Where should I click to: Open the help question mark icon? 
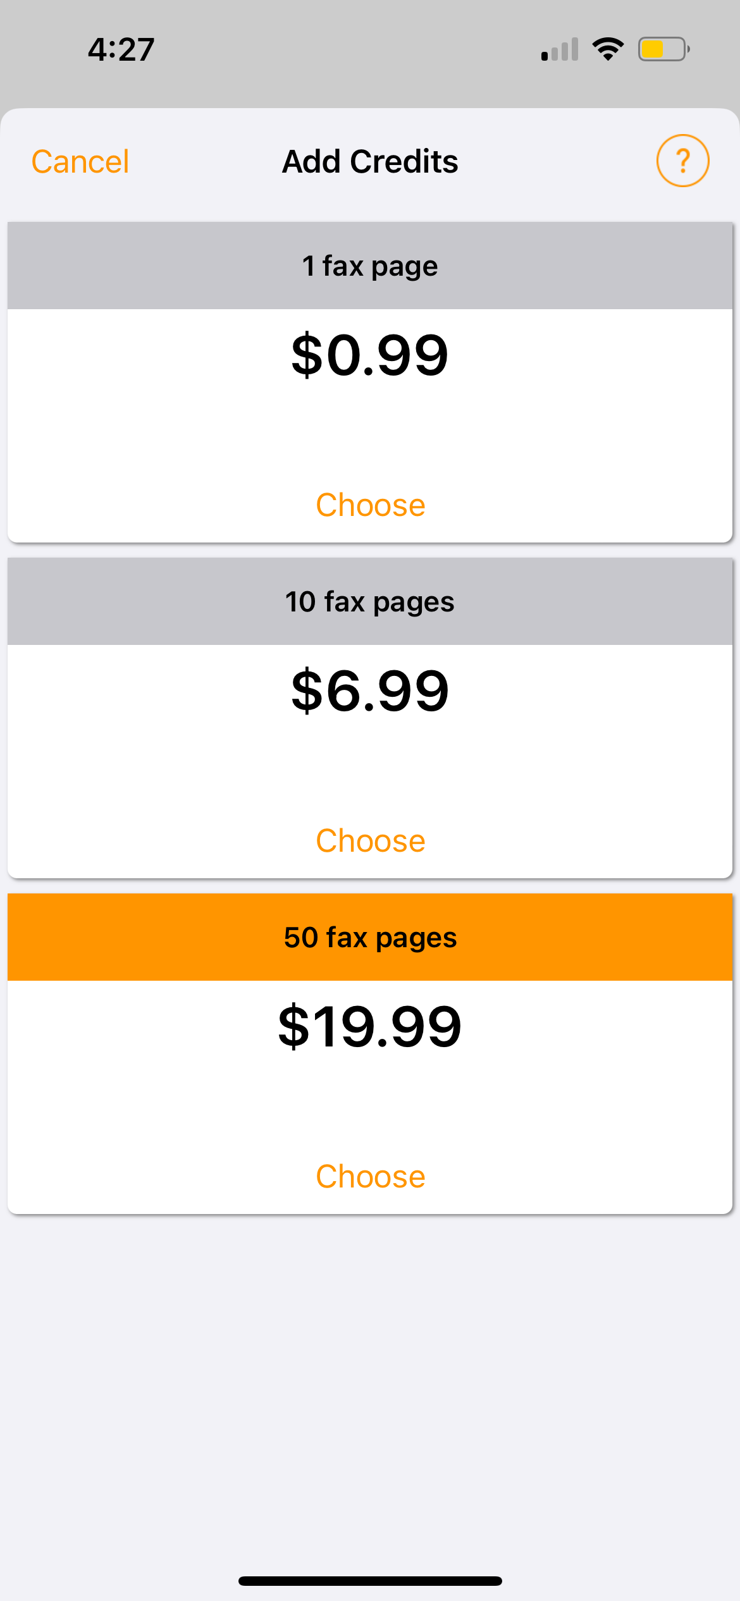coord(682,161)
